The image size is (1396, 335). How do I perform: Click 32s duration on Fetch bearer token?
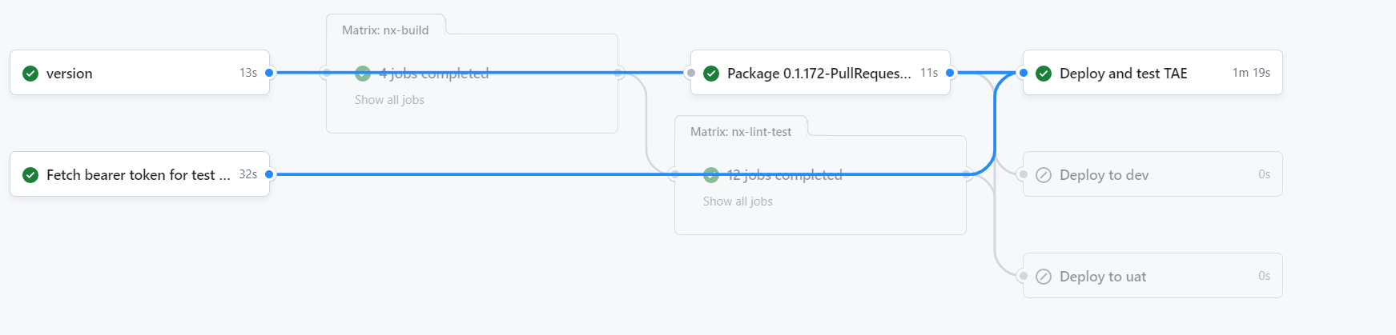[248, 174]
